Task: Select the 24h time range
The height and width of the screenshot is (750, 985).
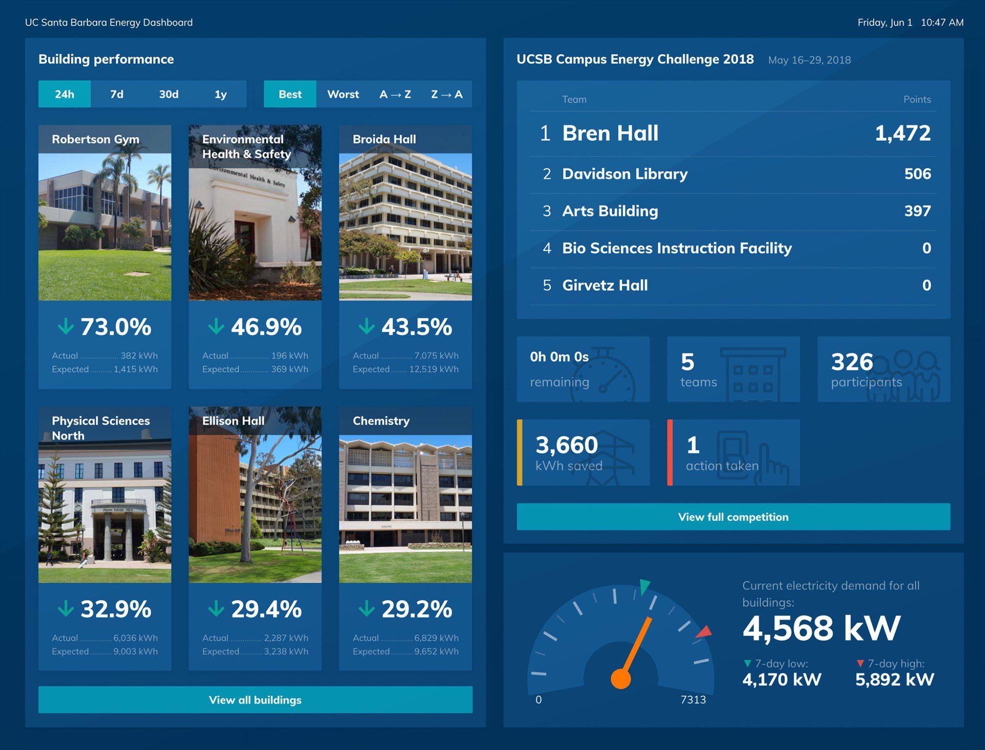Action: [x=64, y=94]
